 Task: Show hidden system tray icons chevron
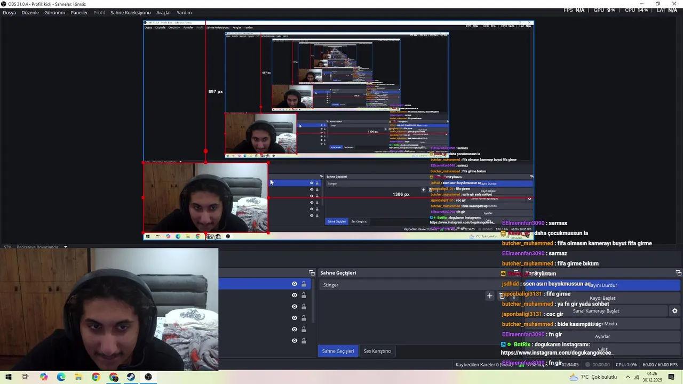(628, 377)
